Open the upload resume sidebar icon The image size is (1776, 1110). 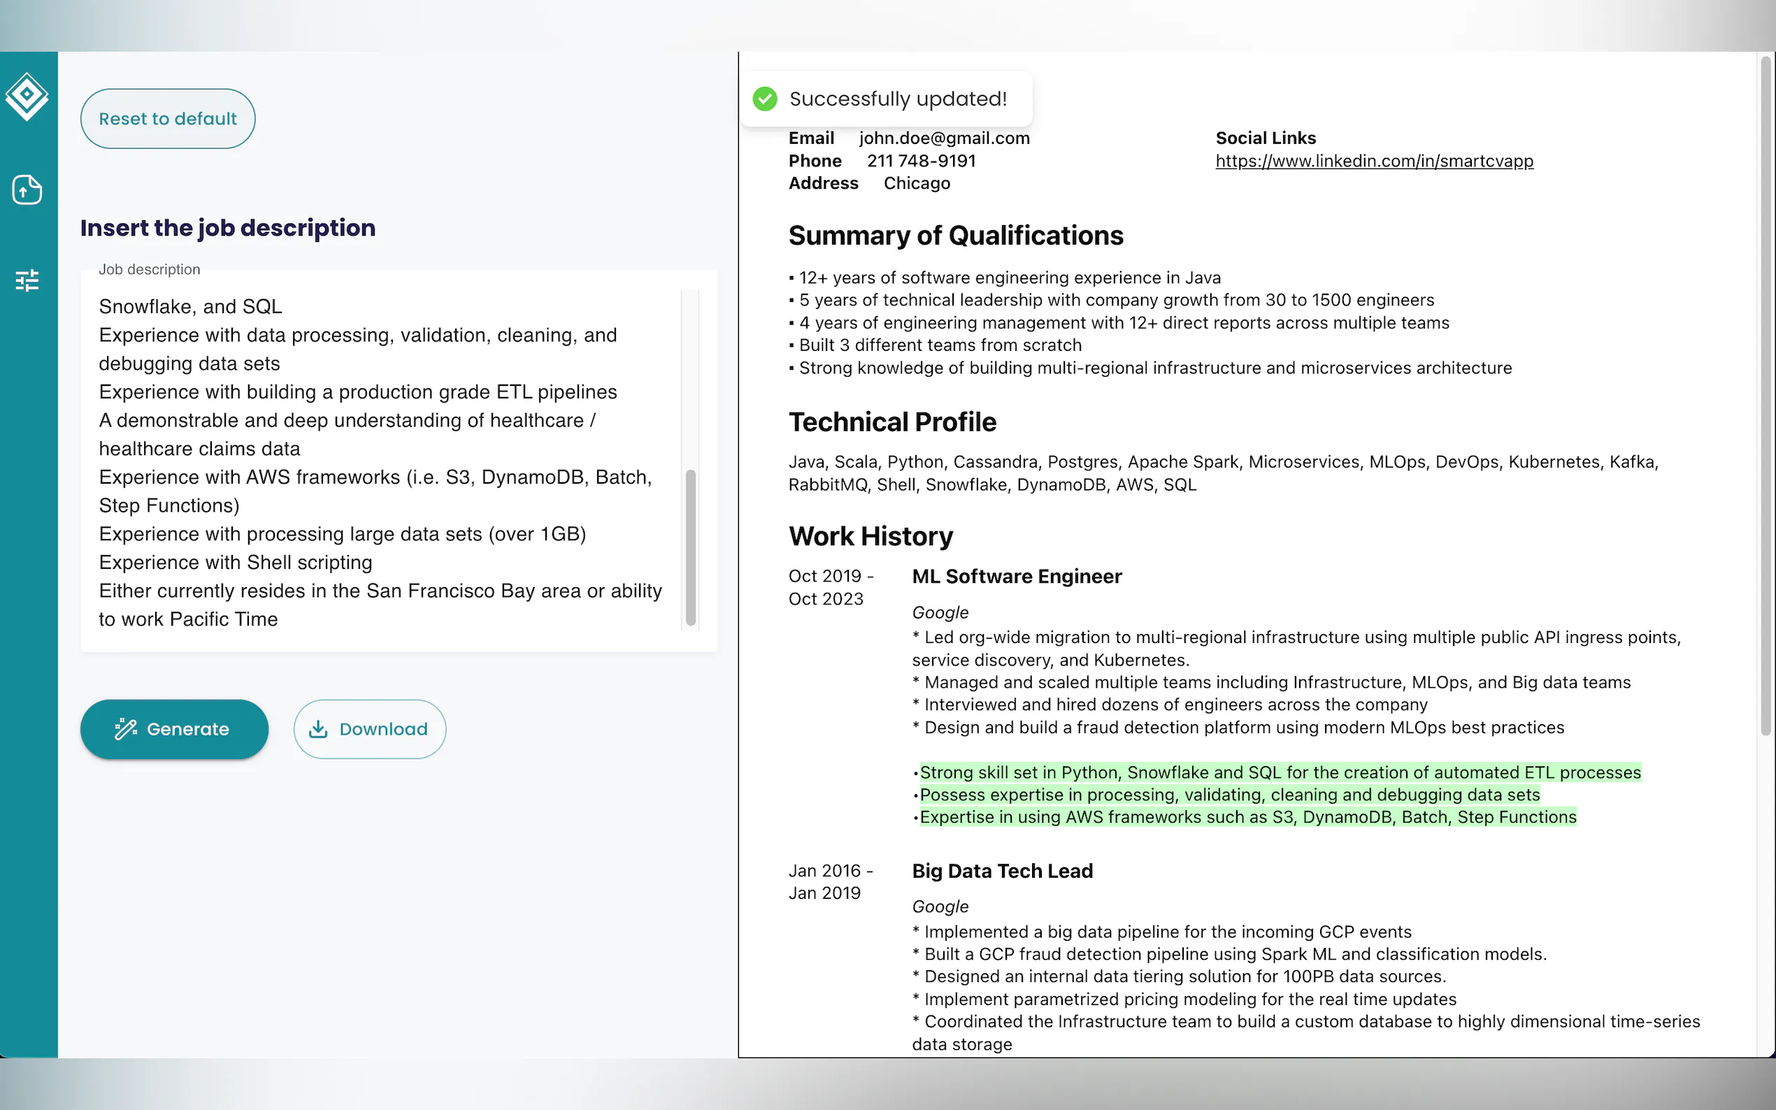pyautogui.click(x=27, y=190)
